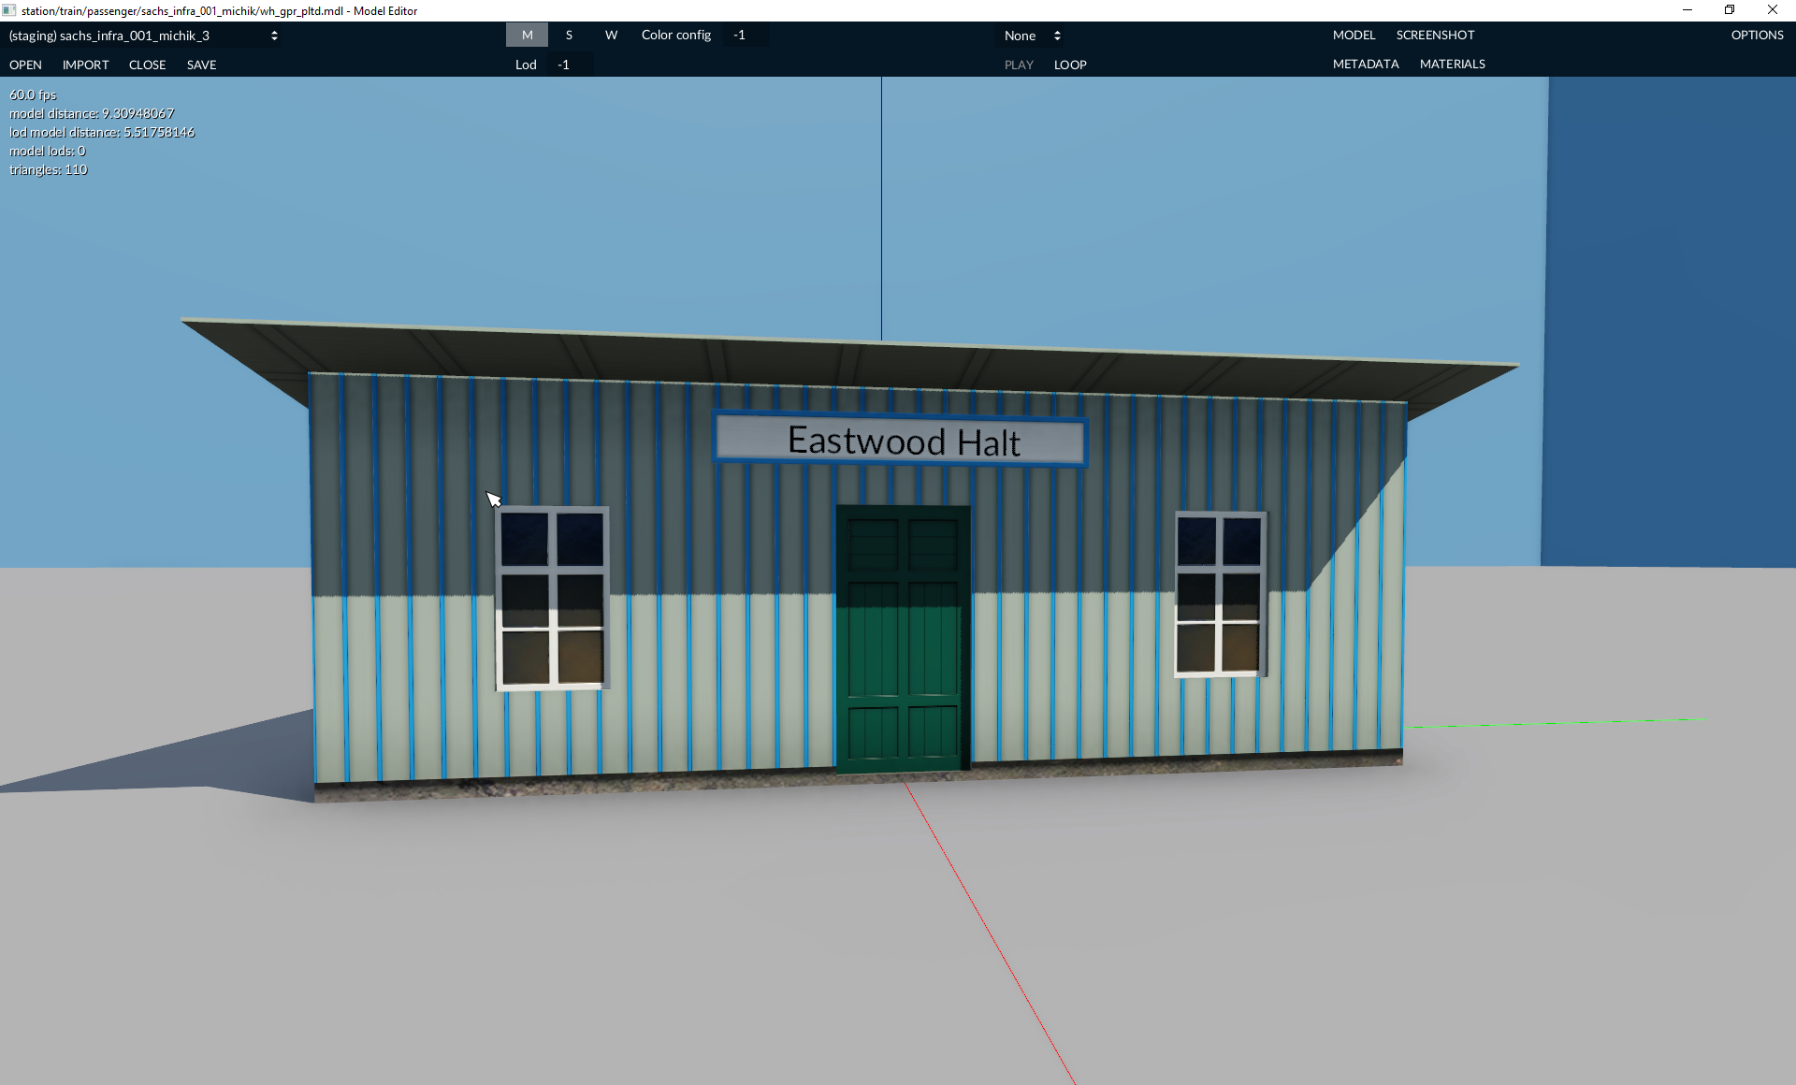Edit the Color config value field
The height and width of the screenshot is (1085, 1796).
point(747,35)
